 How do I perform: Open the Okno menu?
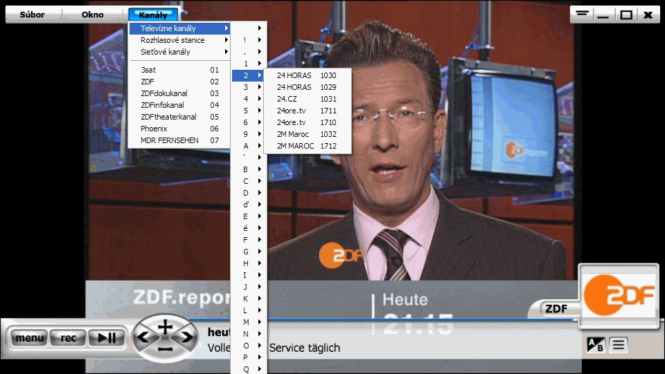pyautogui.click(x=92, y=15)
